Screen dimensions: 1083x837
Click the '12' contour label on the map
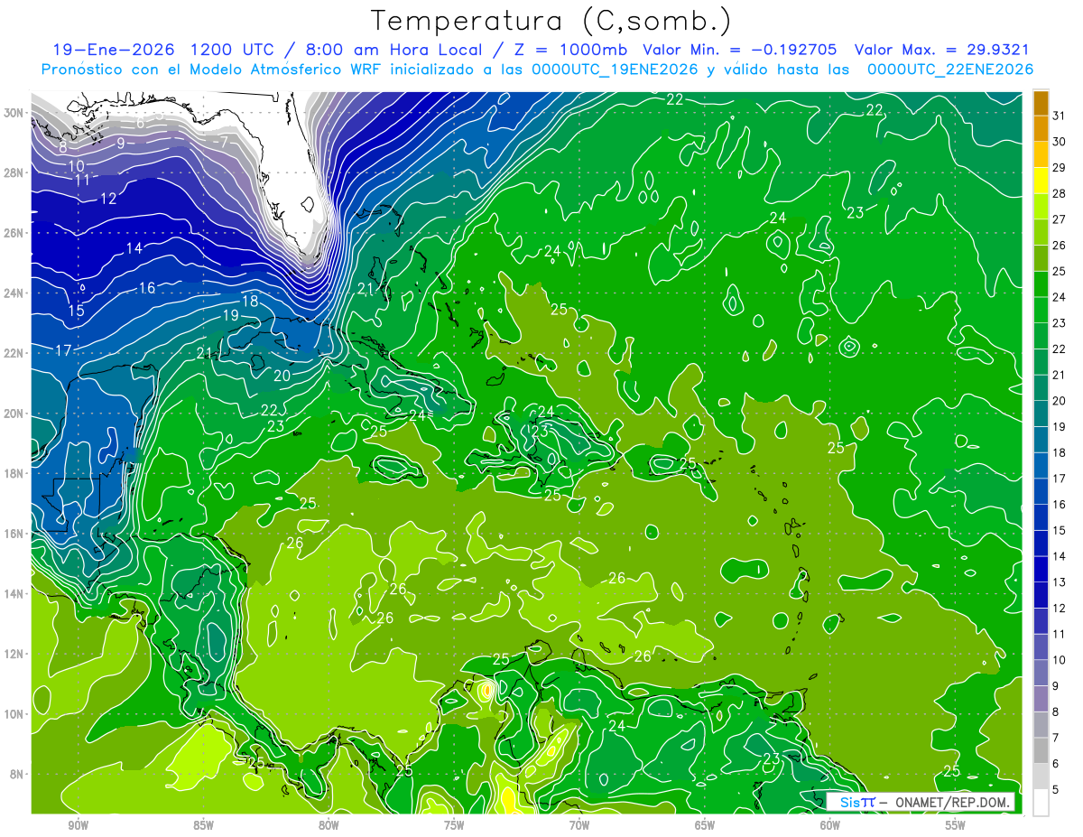(108, 199)
